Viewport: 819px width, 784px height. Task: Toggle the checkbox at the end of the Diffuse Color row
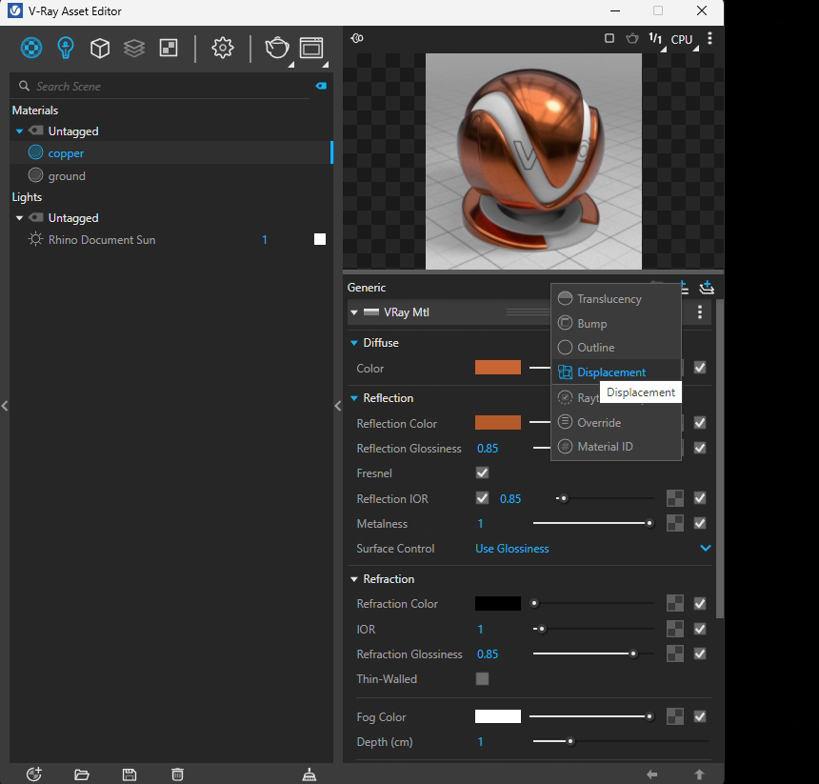(700, 368)
